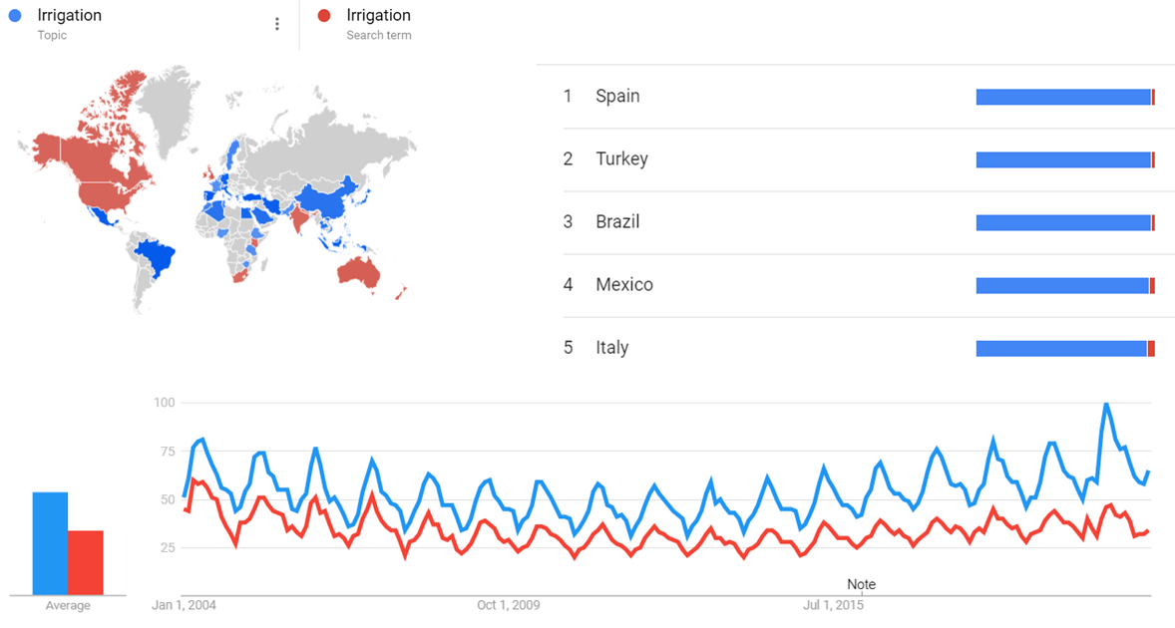Choose Mexico from the ranked list
This screenshot has height=628, width=1175.
[624, 285]
